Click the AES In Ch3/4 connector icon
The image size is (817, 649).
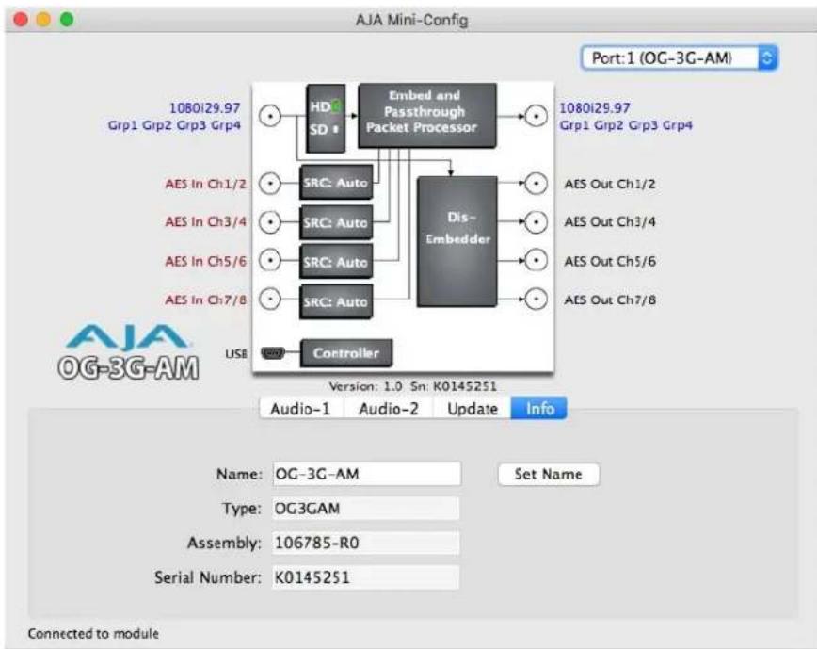click(270, 222)
